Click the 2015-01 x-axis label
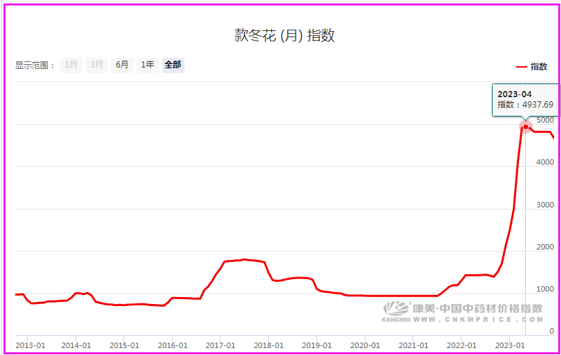The height and width of the screenshot is (355, 561). (124, 345)
